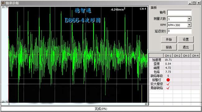Click the bearing diagnosis app icon in title bar
Screen dimensions: 202x112
[3, 3]
